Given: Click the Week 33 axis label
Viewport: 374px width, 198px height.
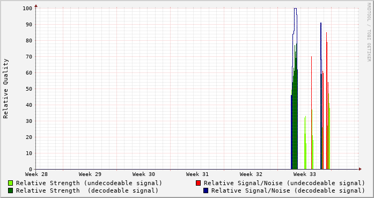Looking at the screenshot, I should click(305, 174).
